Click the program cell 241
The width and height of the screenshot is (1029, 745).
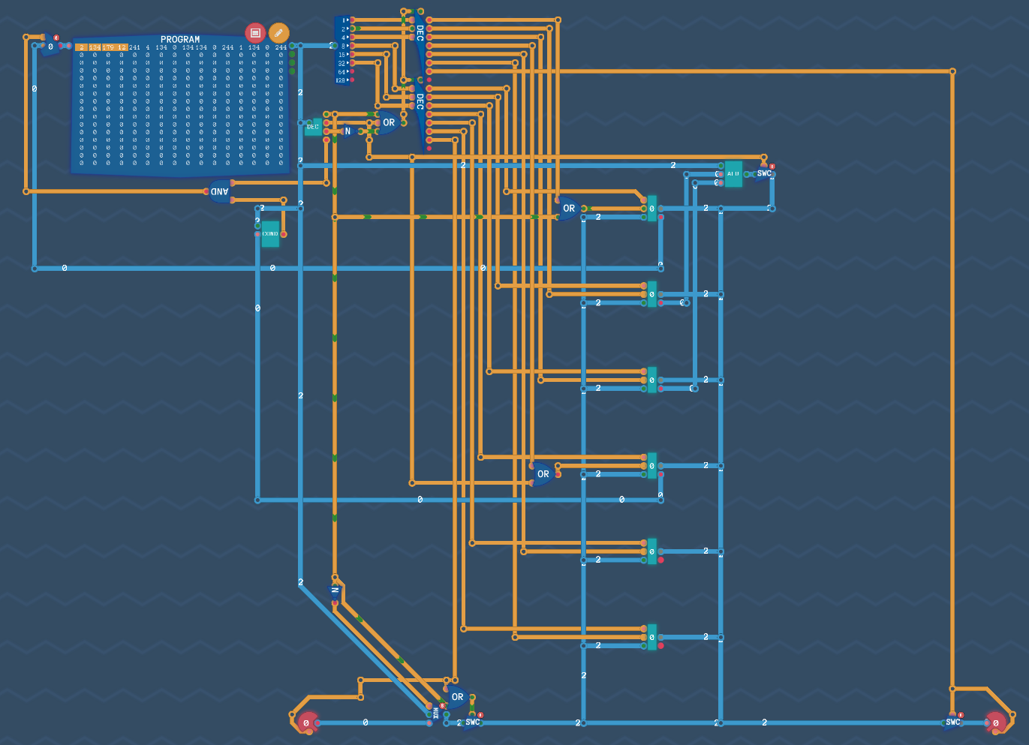(x=134, y=47)
